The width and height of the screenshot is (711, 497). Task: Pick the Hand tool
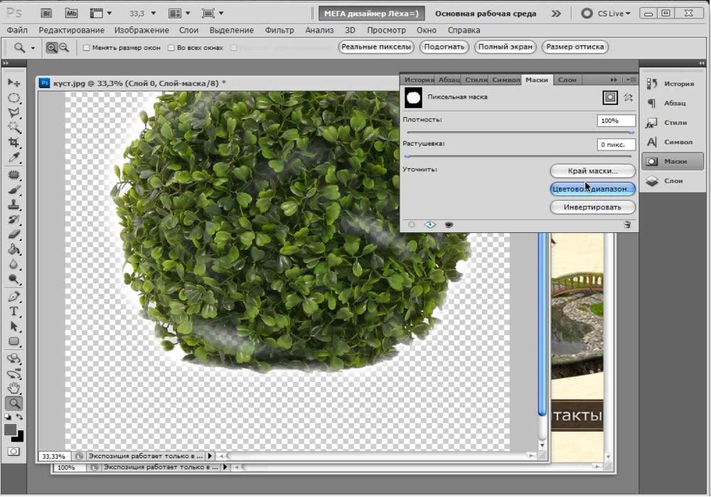[x=14, y=388]
